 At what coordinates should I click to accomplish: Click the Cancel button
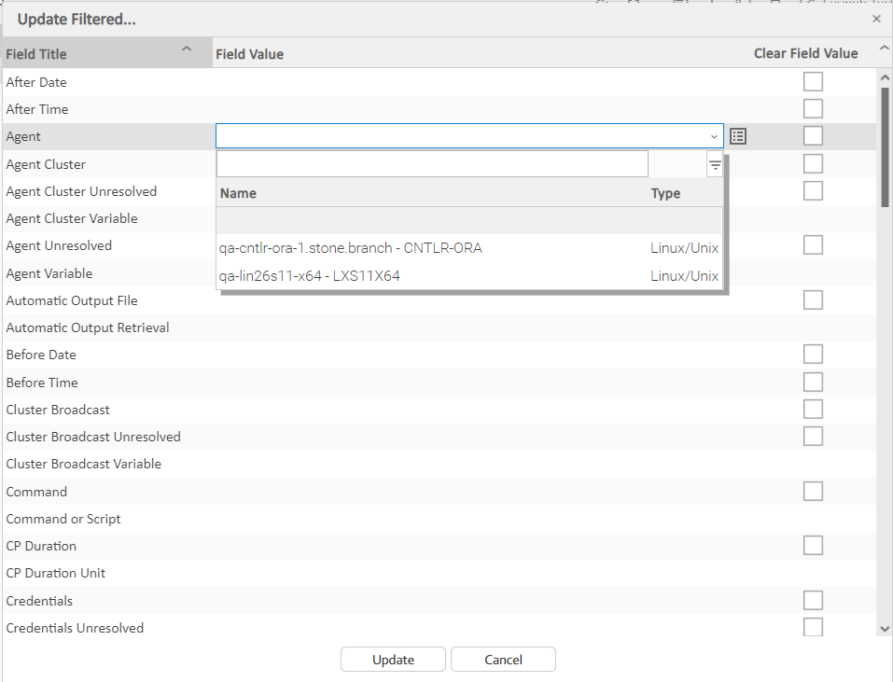[x=503, y=660]
